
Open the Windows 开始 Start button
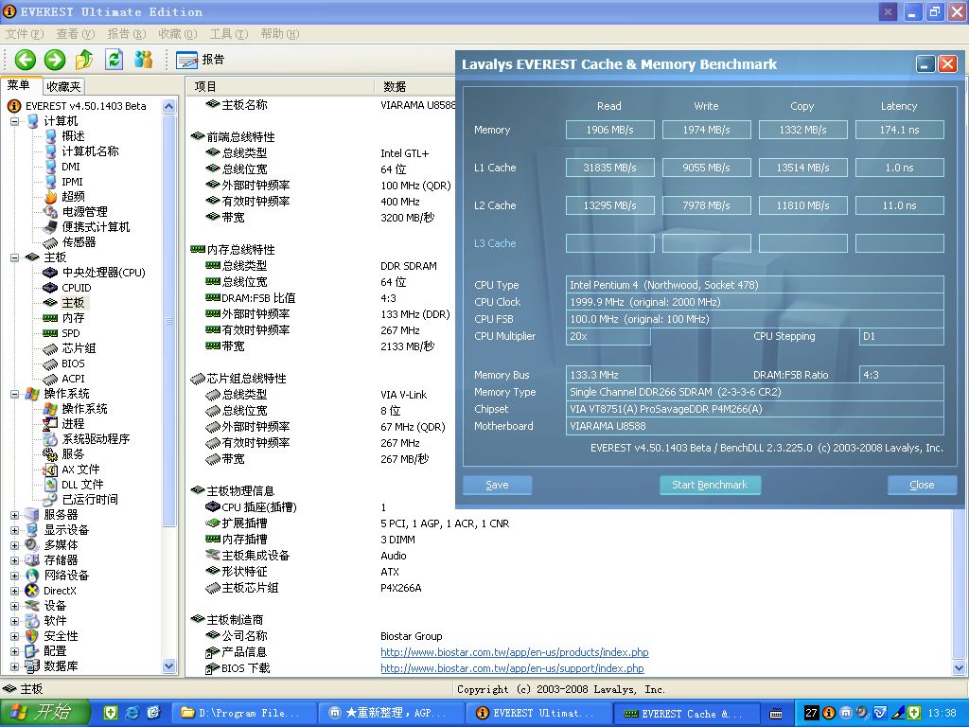point(45,713)
